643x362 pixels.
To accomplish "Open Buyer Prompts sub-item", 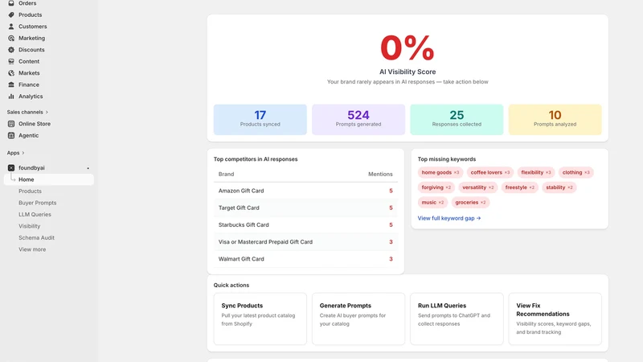I will pyautogui.click(x=37, y=203).
